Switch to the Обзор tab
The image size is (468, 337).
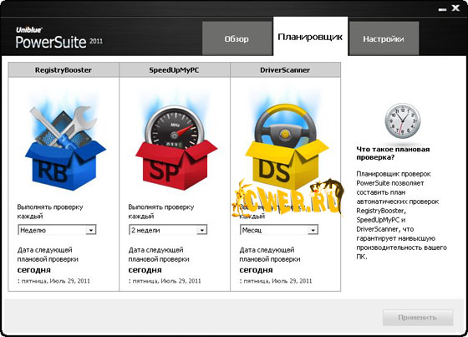click(237, 38)
